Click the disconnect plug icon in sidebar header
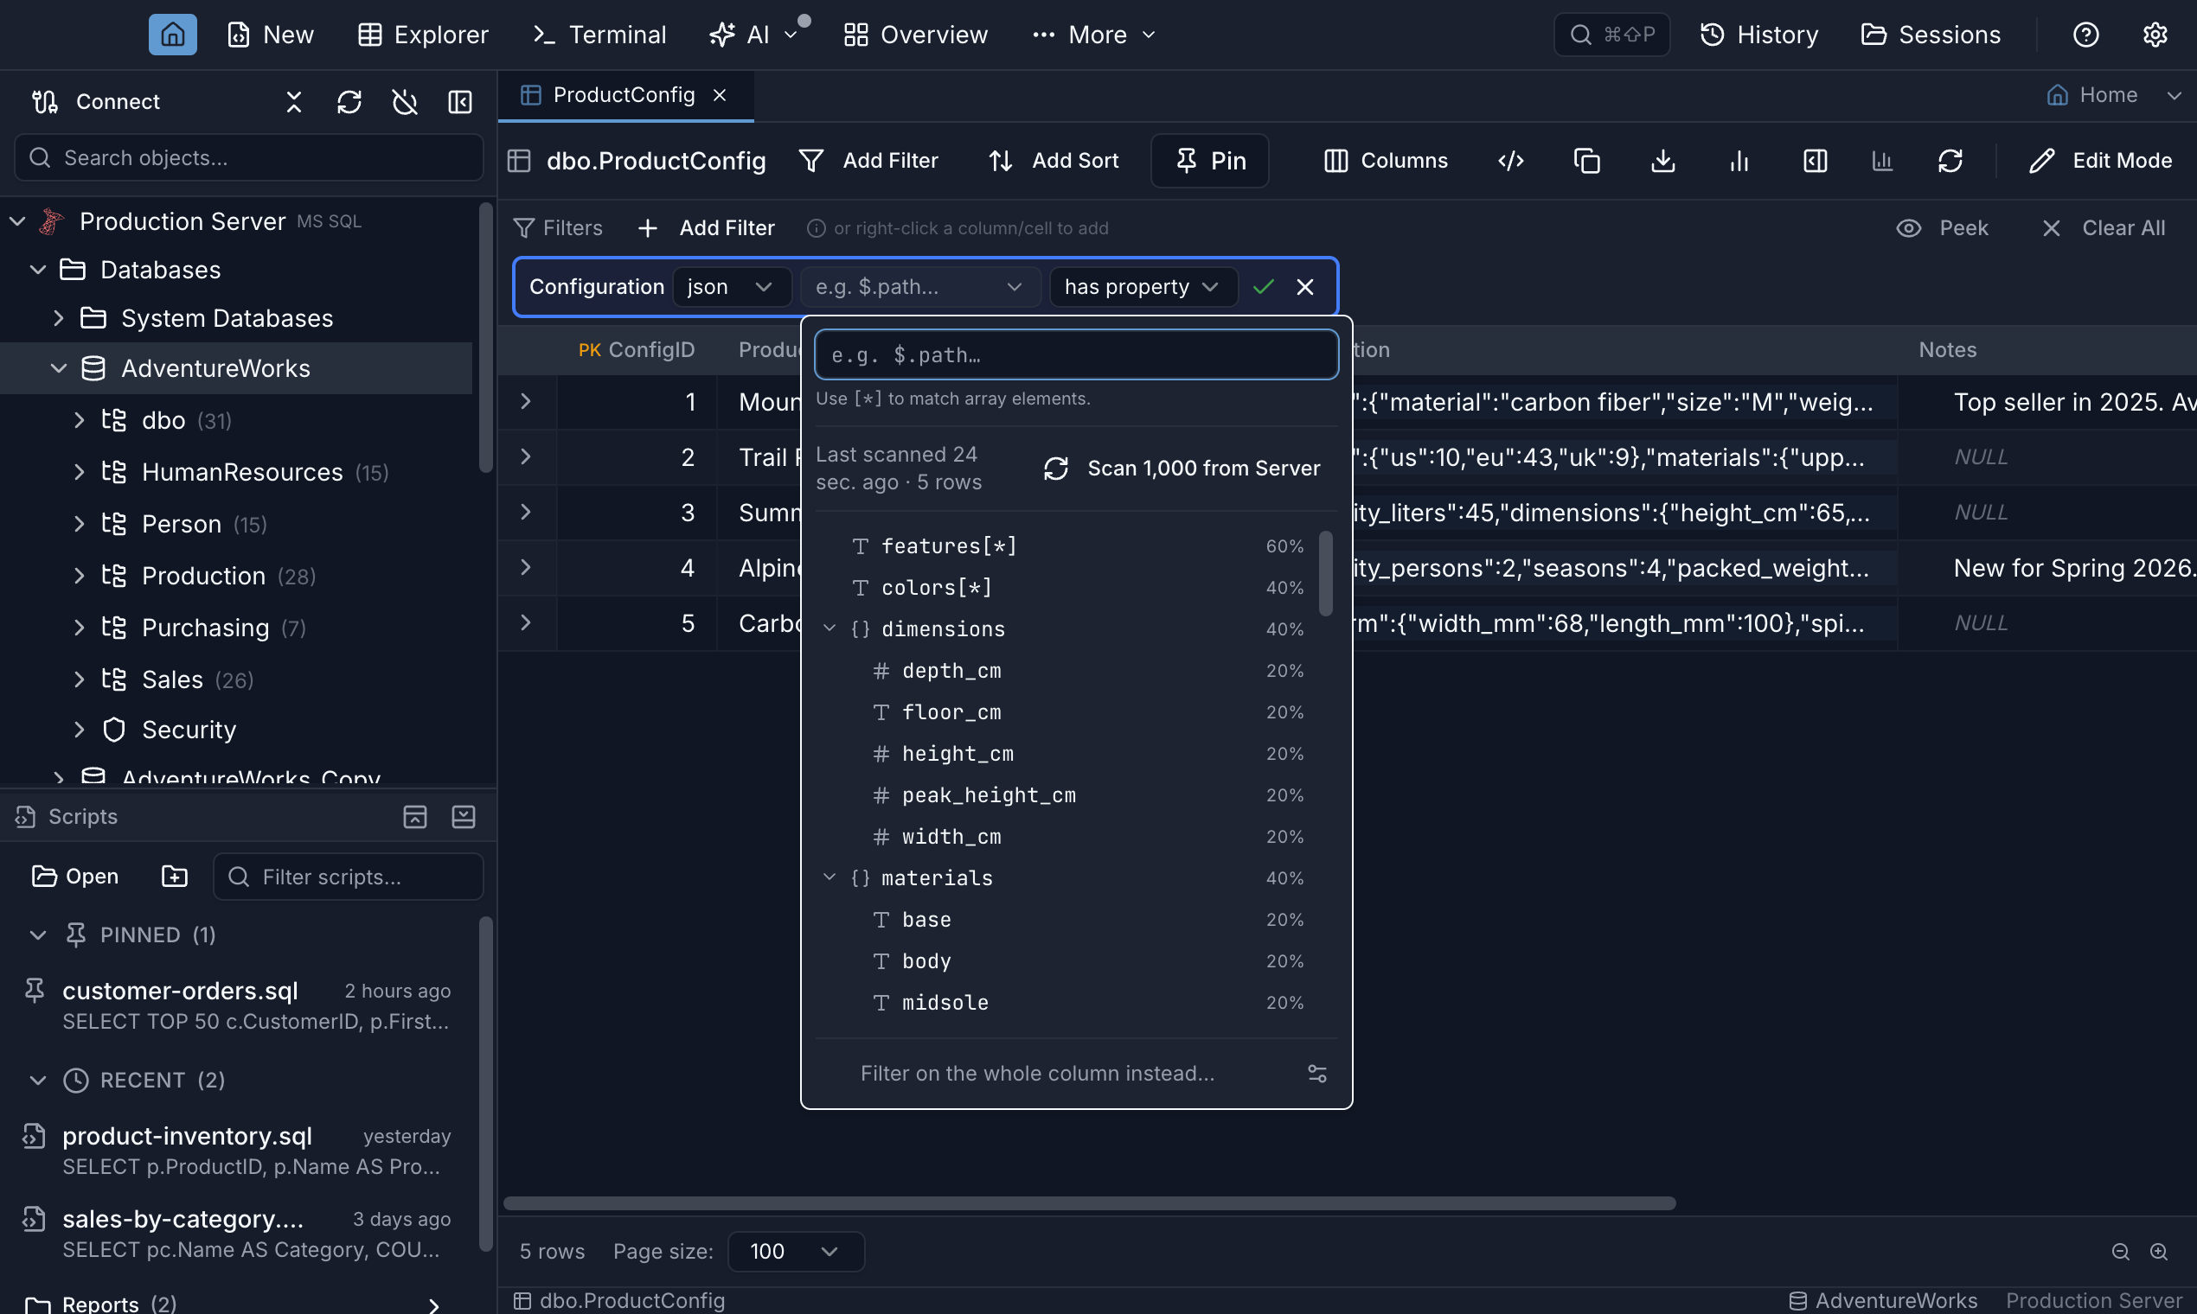This screenshot has height=1314, width=2197. 405,102
